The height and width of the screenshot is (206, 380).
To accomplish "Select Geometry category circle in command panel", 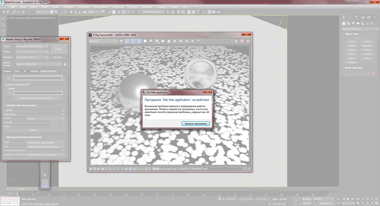I will (x=344, y=24).
